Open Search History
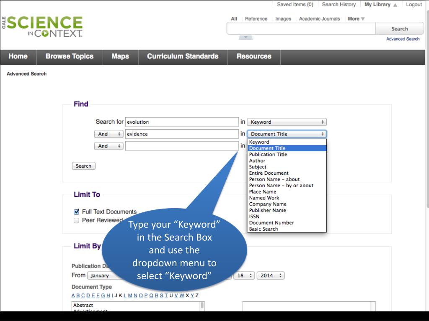429x321 pixels. tap(339, 4)
